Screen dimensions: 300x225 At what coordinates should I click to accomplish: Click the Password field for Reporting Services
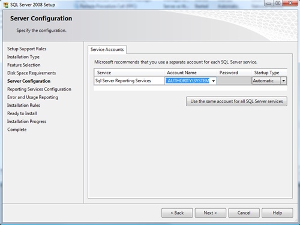click(x=234, y=81)
